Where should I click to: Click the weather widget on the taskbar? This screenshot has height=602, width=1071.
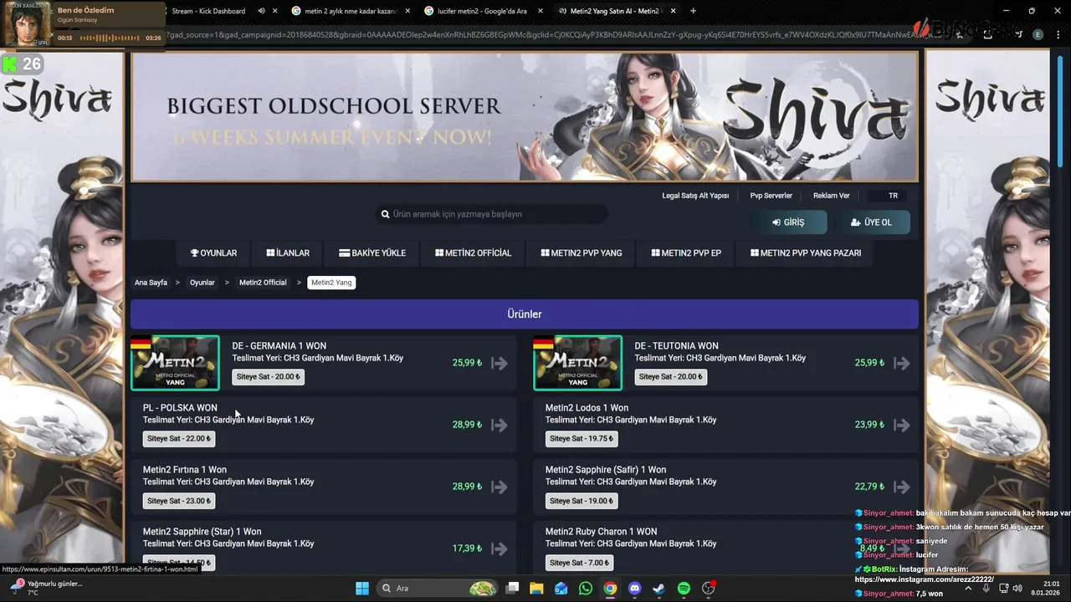pyautogui.click(x=46, y=588)
